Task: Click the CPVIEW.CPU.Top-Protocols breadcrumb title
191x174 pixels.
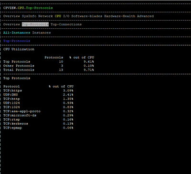Action: pos(28,8)
